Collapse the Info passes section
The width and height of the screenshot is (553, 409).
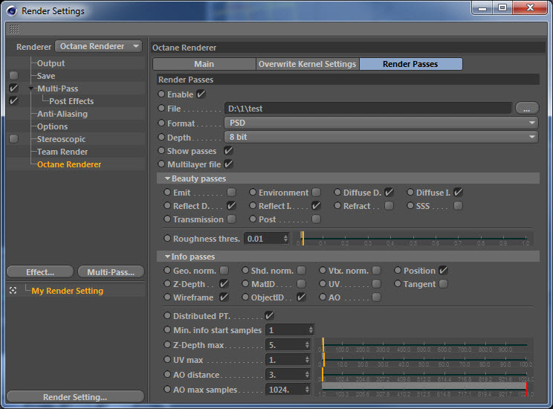pyautogui.click(x=168, y=257)
